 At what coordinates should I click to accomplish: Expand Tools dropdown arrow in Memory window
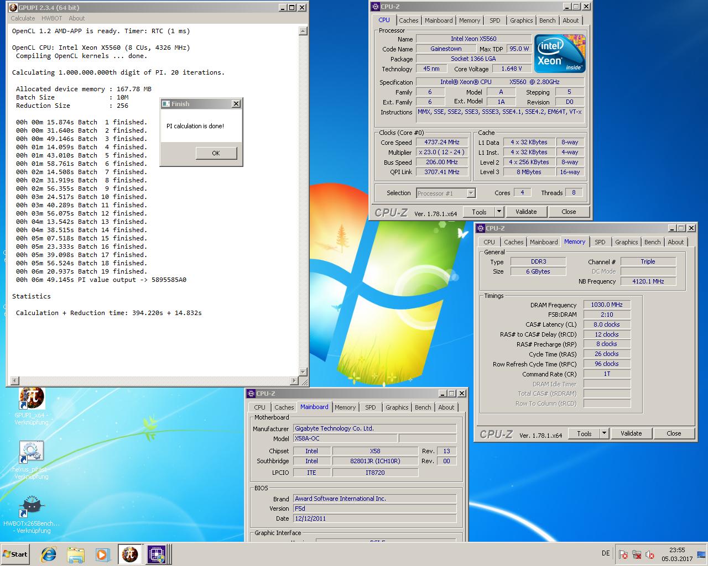[604, 433]
